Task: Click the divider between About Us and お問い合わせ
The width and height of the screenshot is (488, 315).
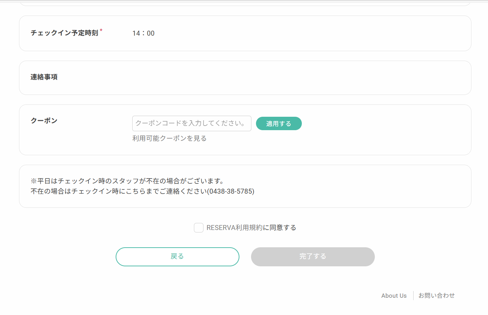Action: pos(413,296)
